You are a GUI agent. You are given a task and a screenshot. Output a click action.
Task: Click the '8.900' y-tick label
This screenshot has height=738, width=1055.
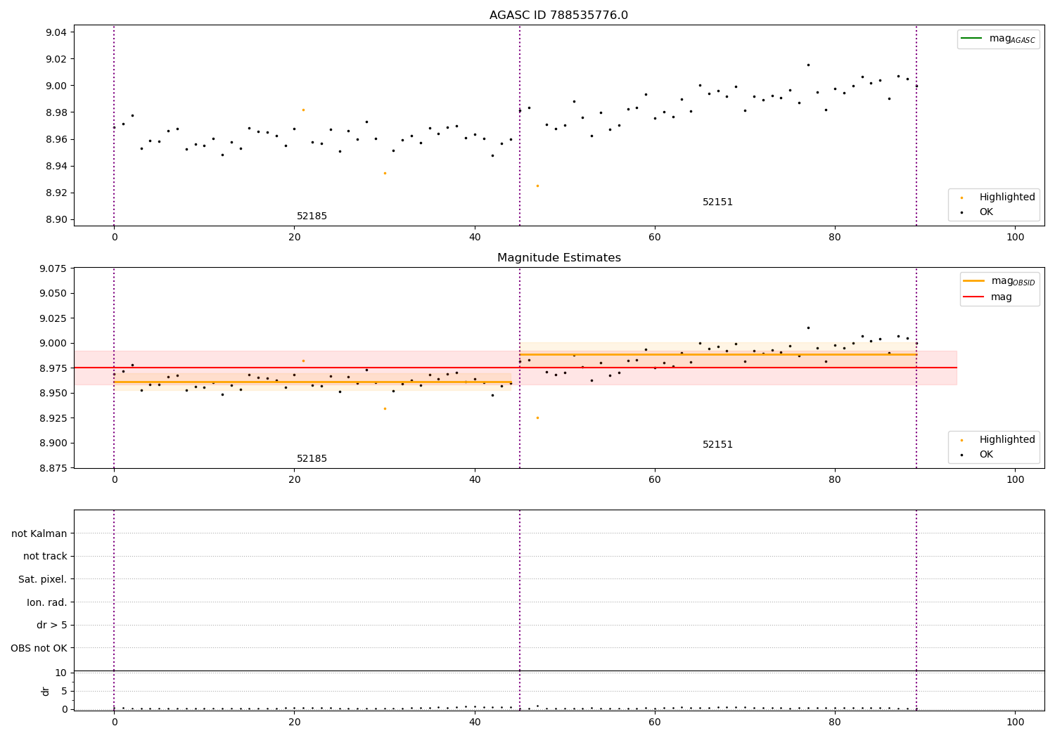tap(53, 443)
